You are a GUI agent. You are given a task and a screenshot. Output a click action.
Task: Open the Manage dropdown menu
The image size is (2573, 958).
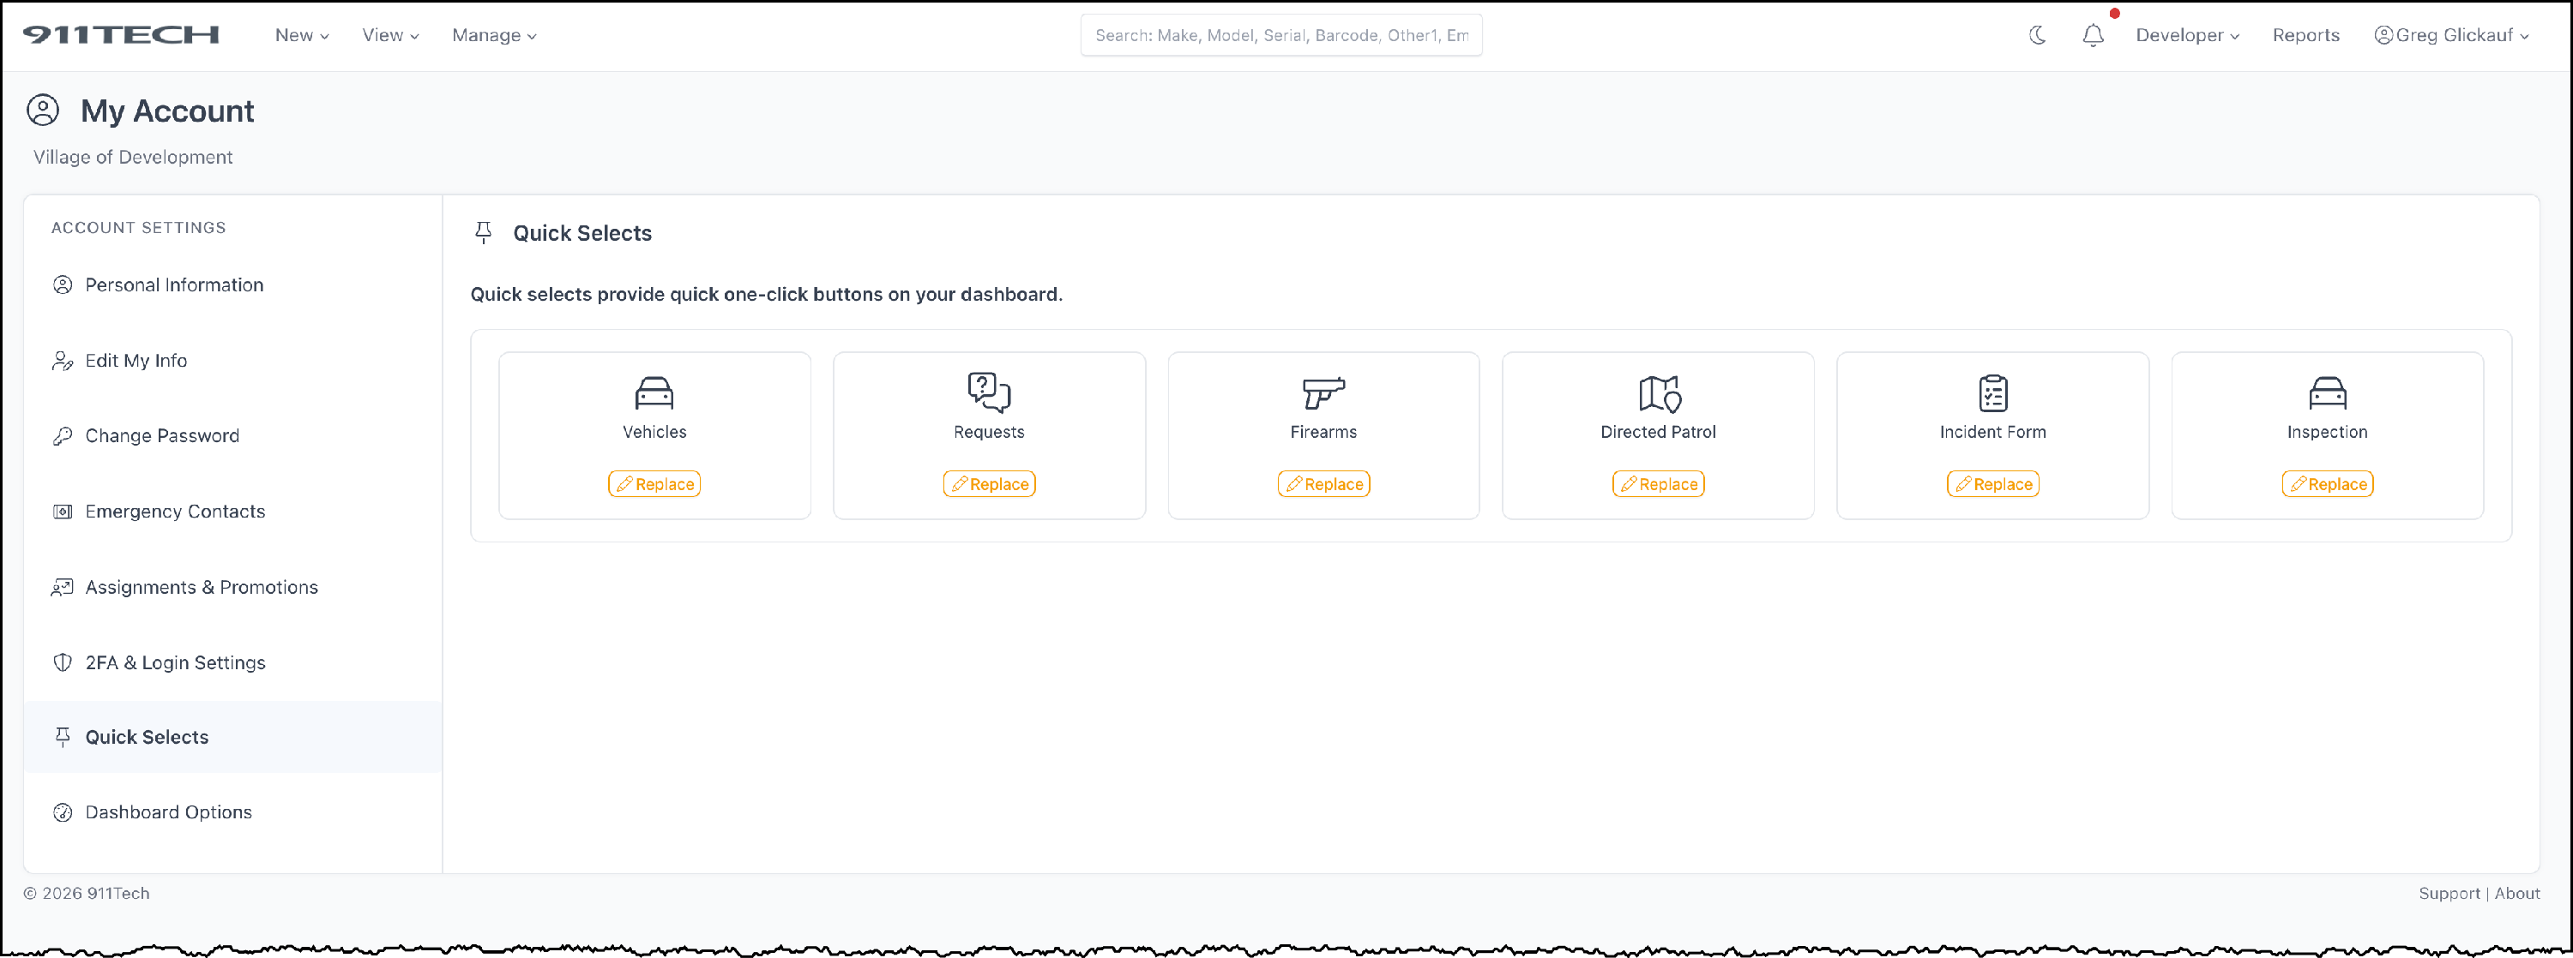coord(493,35)
